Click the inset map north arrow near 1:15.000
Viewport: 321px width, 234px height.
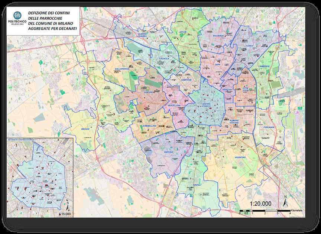pos(68,207)
